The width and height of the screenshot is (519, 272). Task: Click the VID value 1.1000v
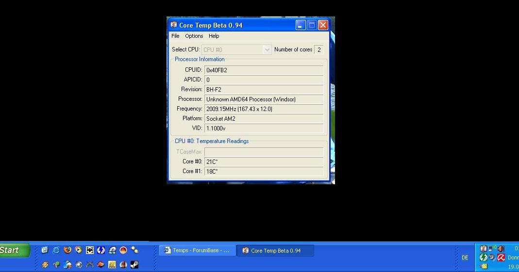coord(264,128)
